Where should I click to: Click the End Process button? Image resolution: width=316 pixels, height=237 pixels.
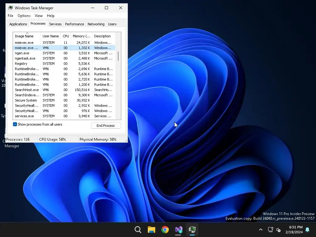click(106, 126)
